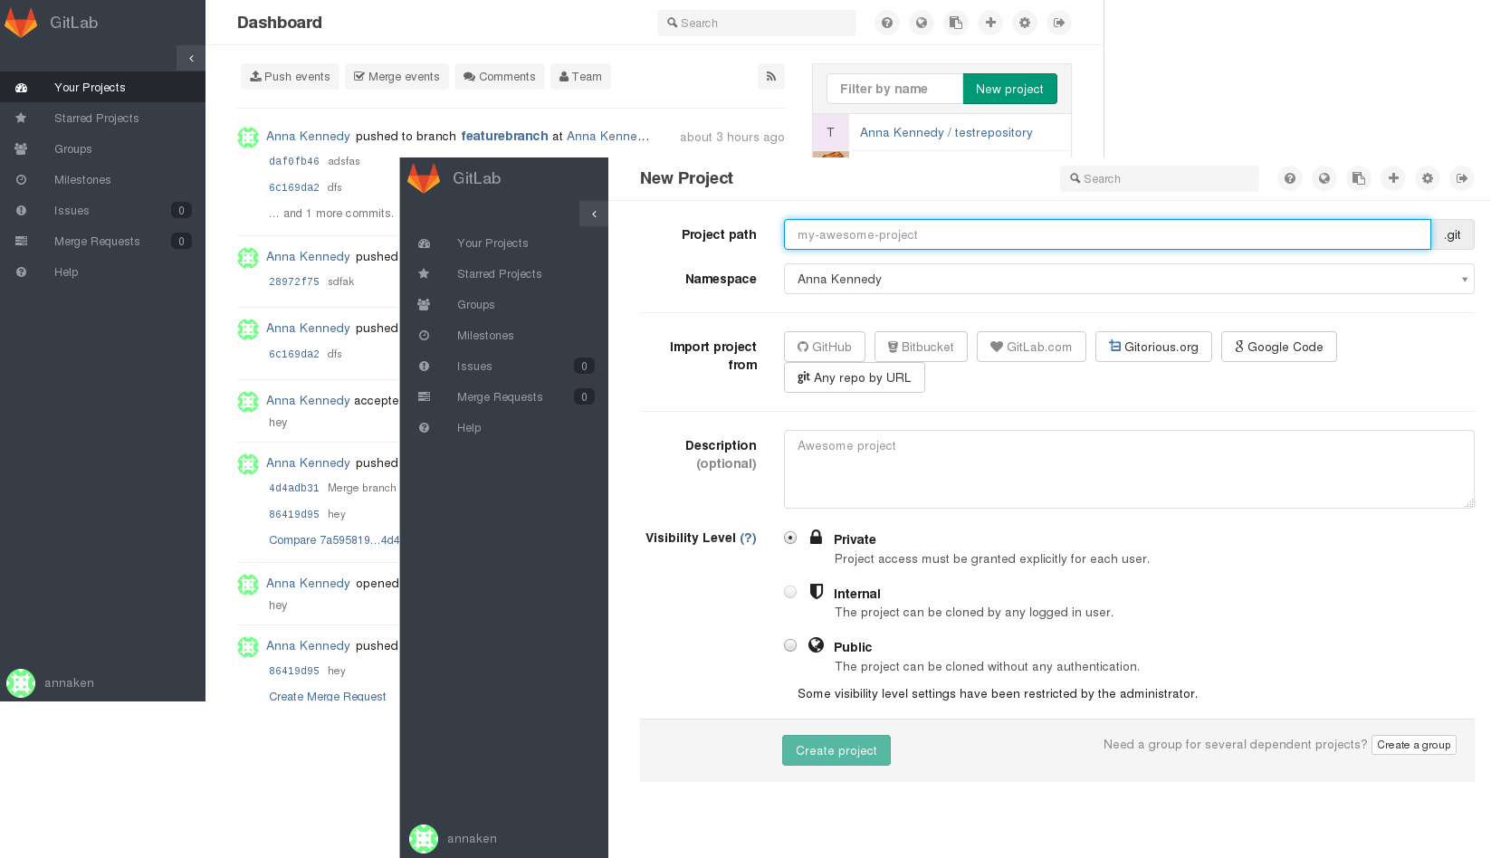Open Anna Kennedy / testrepository project link
The width and height of the screenshot is (1491, 858).
coord(946,132)
